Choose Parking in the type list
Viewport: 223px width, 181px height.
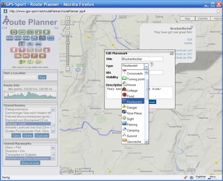(x=133, y=124)
